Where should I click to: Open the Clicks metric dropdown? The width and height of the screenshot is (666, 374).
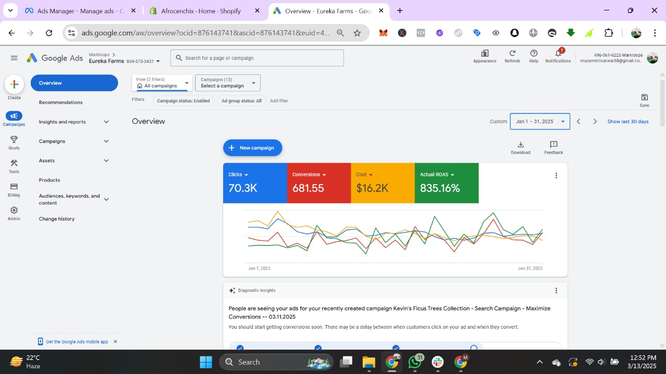point(238,175)
